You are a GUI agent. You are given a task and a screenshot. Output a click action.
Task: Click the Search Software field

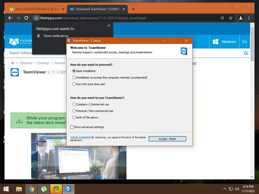(21, 53)
